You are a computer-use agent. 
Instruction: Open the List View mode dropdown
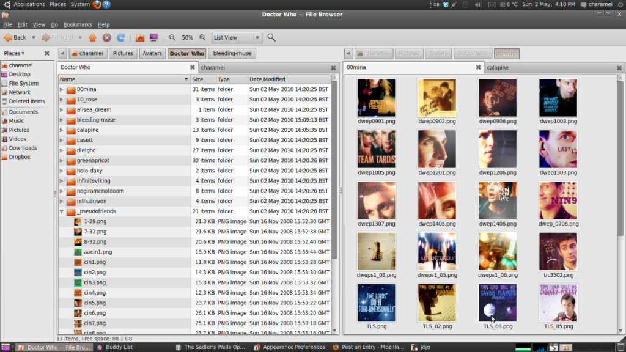point(237,37)
